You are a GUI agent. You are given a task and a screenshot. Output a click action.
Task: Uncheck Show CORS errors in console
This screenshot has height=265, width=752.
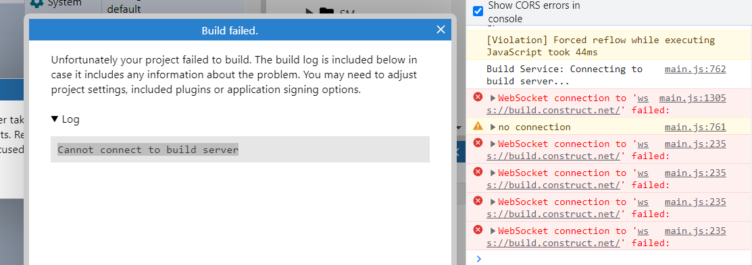[478, 11]
